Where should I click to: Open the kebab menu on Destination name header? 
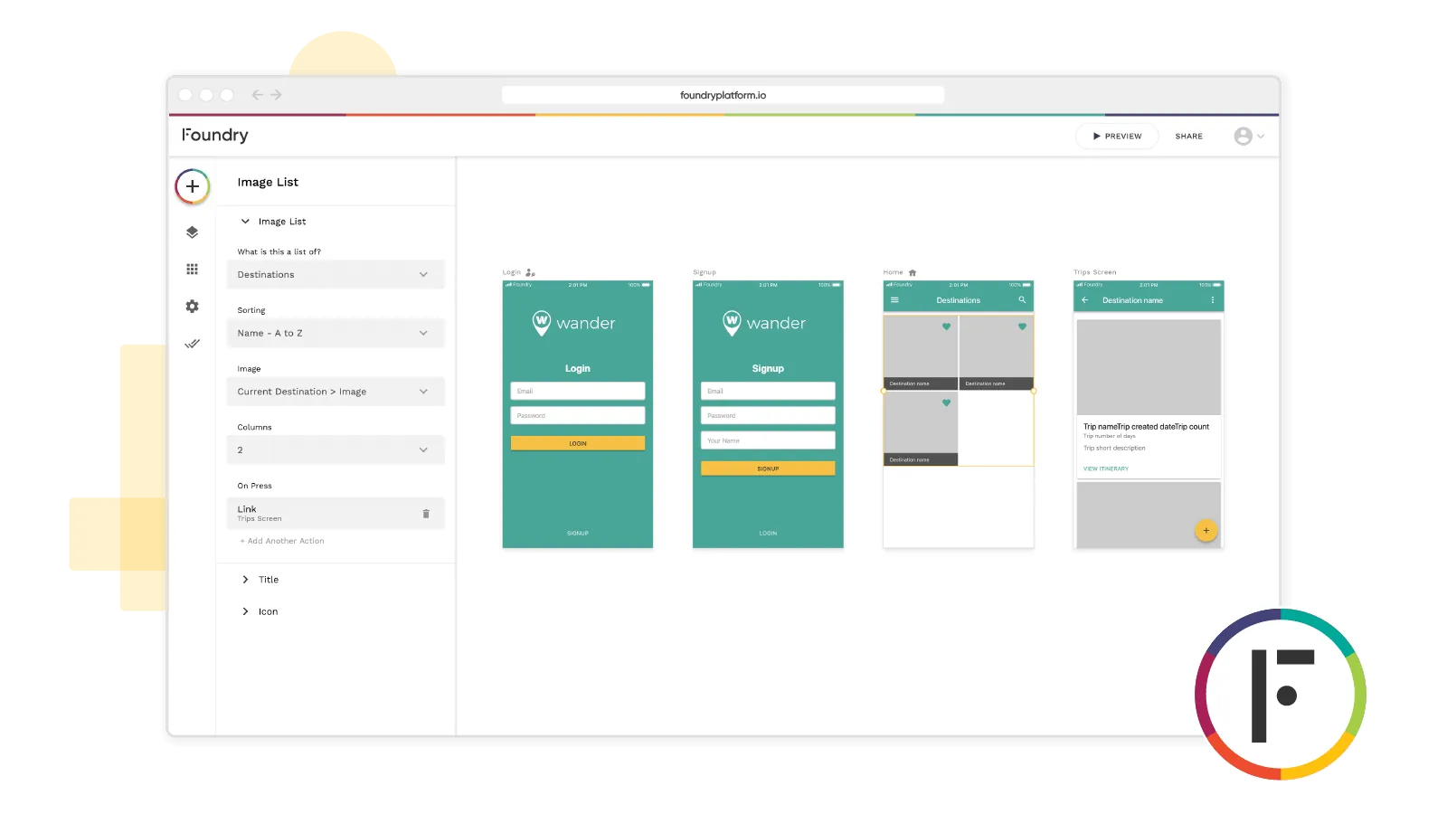(x=1213, y=299)
